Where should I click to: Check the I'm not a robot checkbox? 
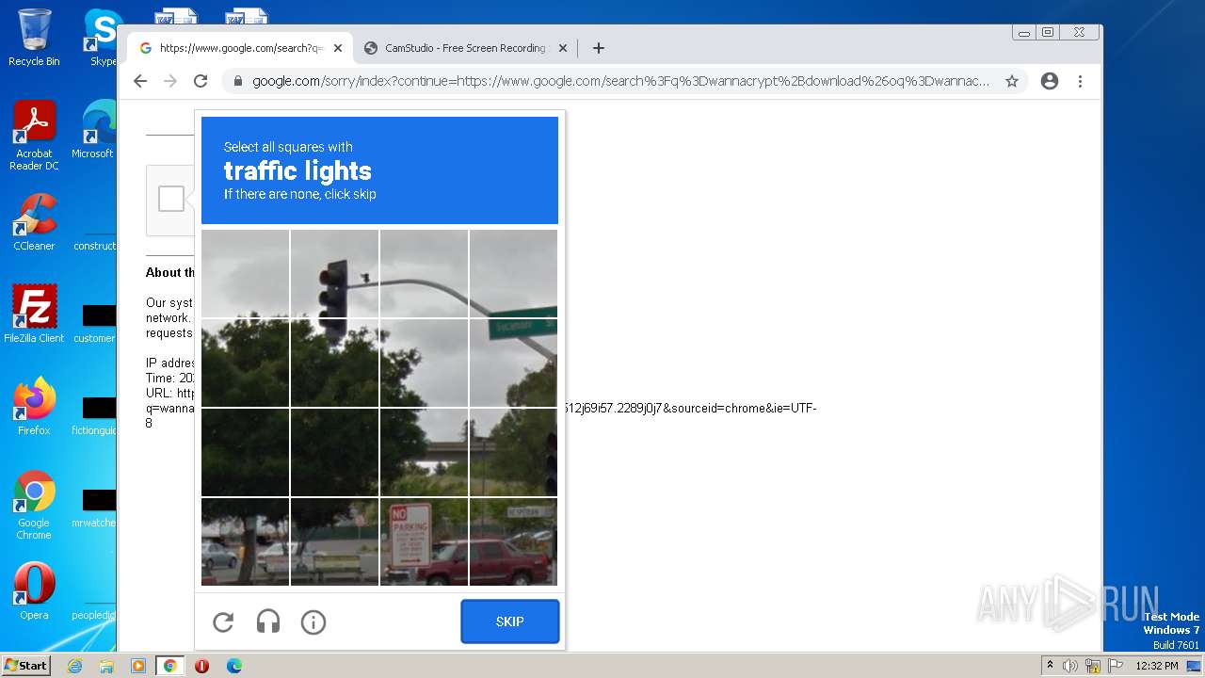[x=171, y=199]
